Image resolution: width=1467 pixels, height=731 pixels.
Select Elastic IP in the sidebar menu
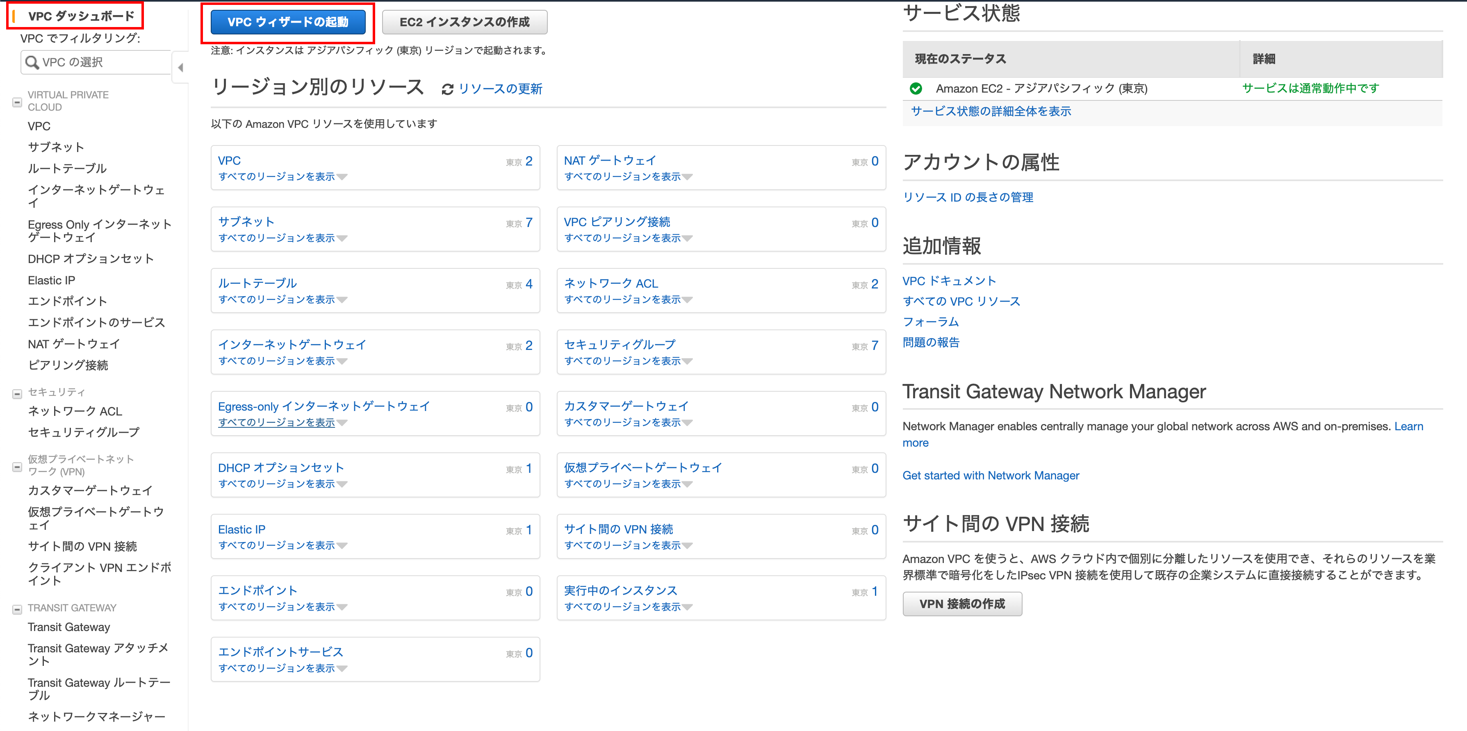pyautogui.click(x=51, y=280)
